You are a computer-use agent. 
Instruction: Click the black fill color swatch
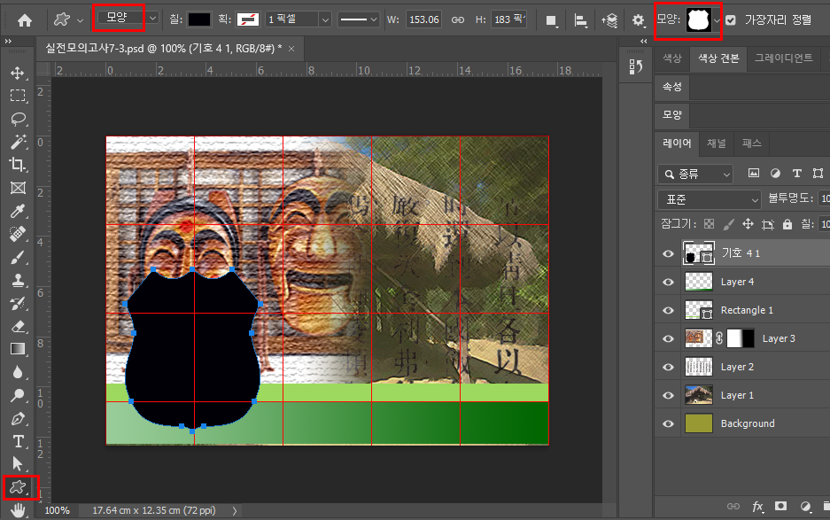point(199,19)
